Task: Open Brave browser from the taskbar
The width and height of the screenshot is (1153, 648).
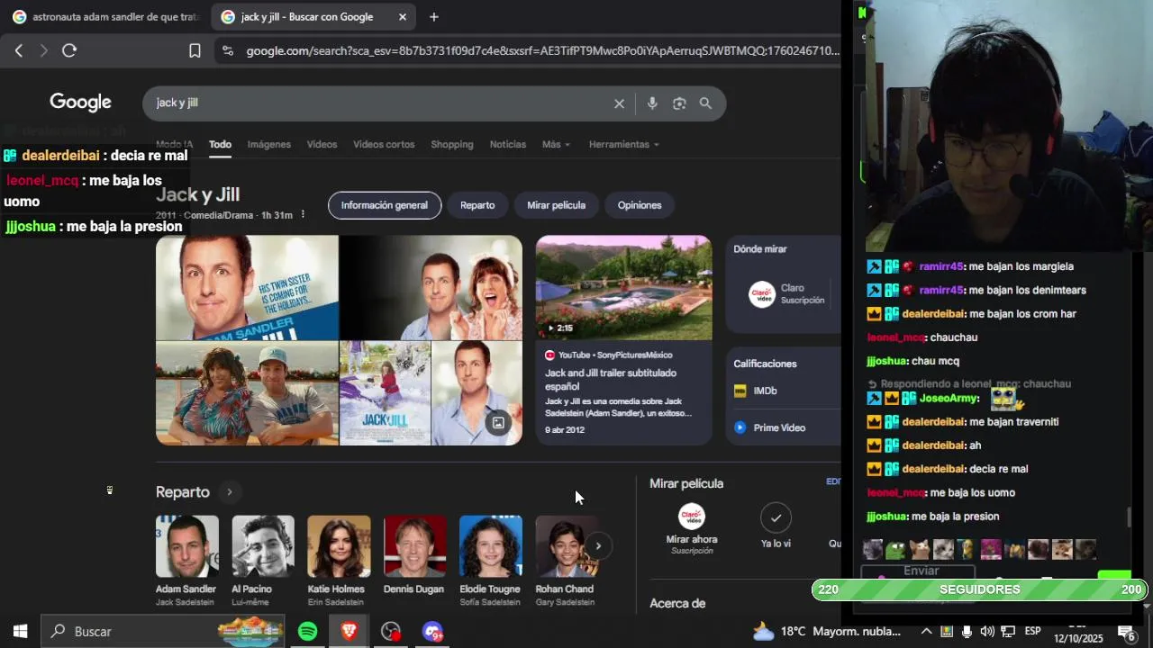Action: point(349,632)
